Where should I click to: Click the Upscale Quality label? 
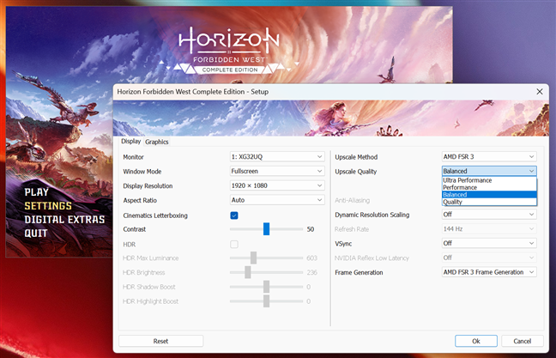tap(356, 172)
